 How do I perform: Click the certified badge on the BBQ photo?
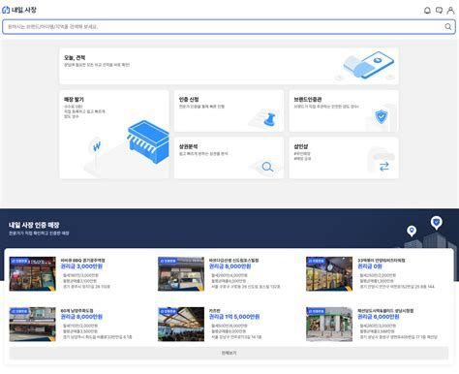coord(19,261)
